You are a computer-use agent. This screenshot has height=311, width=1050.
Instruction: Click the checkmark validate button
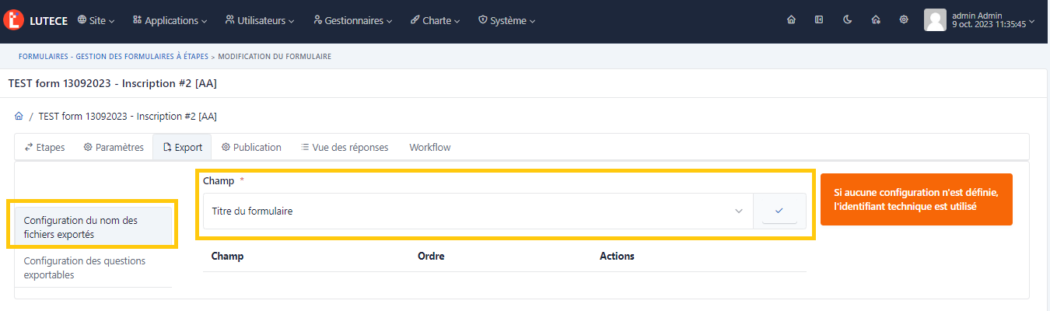779,211
